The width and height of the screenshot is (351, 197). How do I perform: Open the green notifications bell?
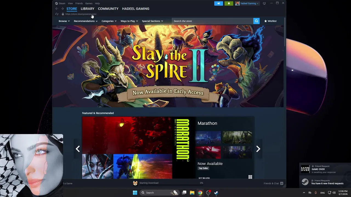[229, 3]
